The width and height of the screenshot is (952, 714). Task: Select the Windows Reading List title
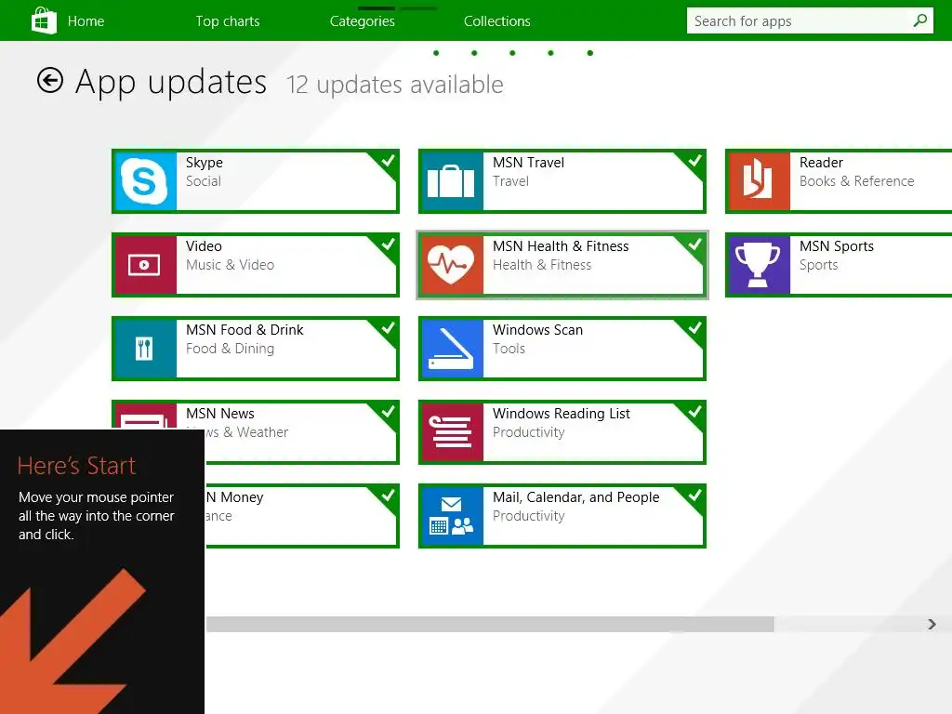pyautogui.click(x=561, y=414)
